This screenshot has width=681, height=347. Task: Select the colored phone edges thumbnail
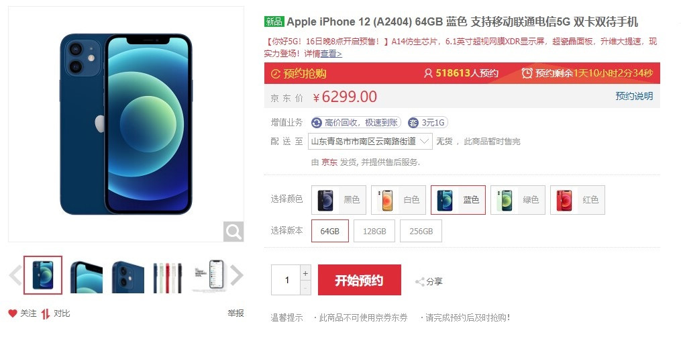point(167,275)
